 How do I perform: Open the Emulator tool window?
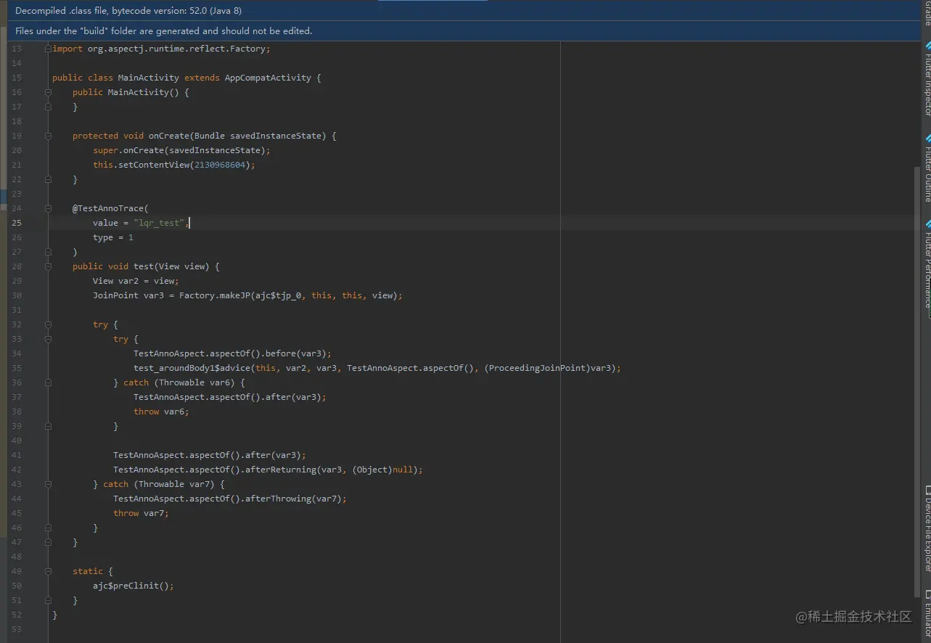click(927, 615)
